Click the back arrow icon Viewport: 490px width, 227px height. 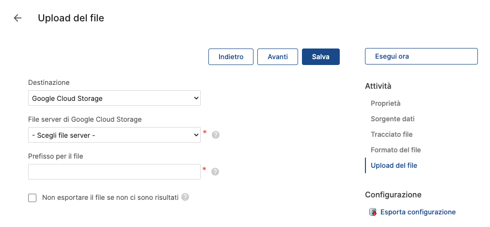pyautogui.click(x=18, y=18)
